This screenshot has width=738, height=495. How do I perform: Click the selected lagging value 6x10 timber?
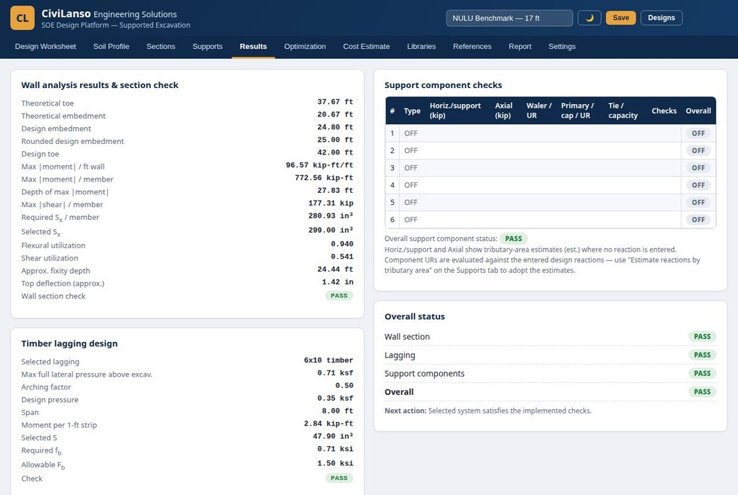click(x=329, y=360)
